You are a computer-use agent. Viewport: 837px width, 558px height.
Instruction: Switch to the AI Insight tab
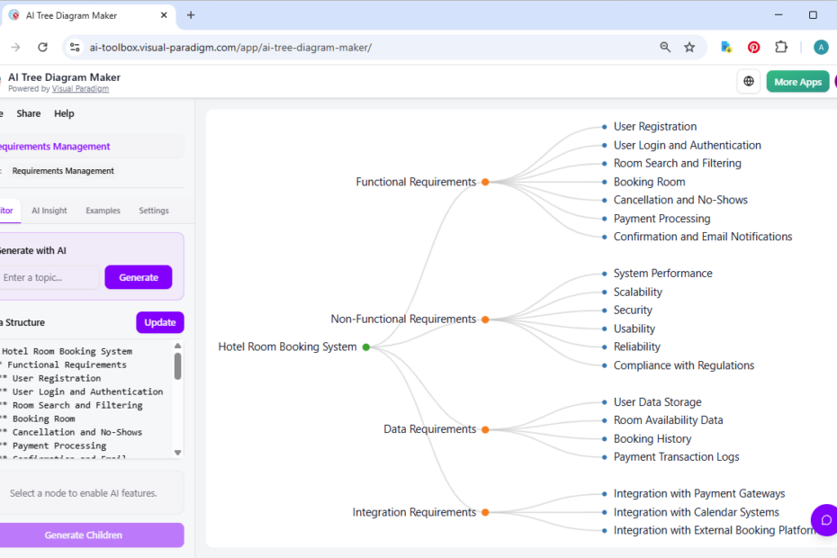coord(49,211)
